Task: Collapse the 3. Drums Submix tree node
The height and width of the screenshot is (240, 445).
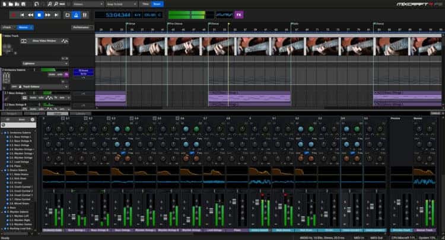Action: pyautogui.click(x=2, y=170)
